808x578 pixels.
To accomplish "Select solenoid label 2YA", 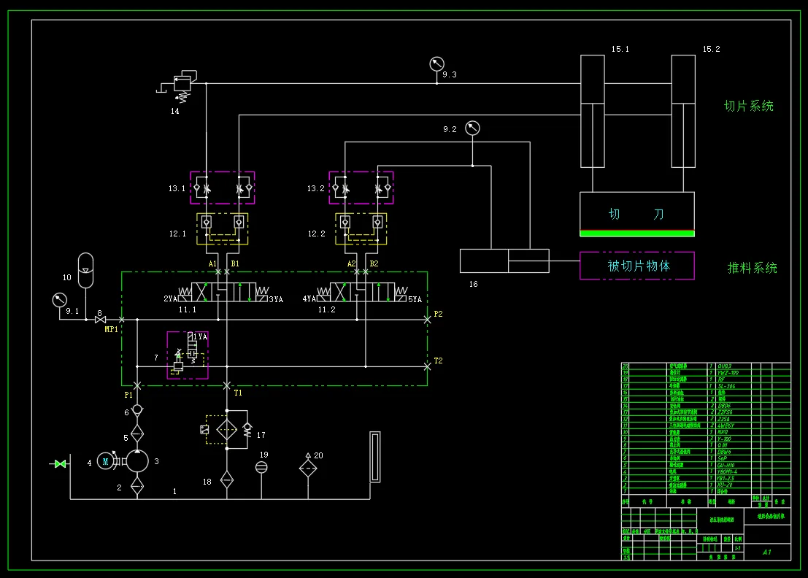I will [x=171, y=298].
